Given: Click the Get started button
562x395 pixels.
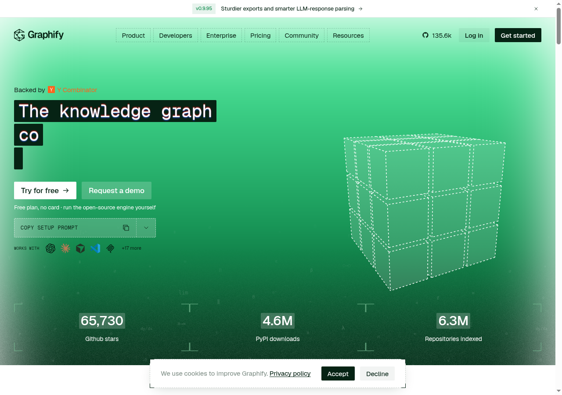Looking at the screenshot, I should point(518,36).
